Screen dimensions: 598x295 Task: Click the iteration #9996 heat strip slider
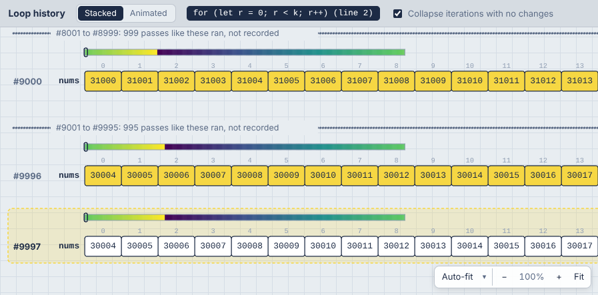(245, 147)
